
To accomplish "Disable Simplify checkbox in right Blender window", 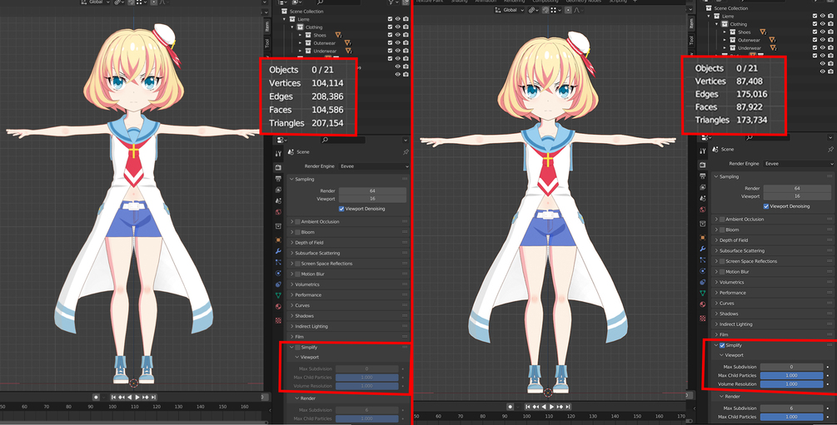I will pyautogui.click(x=722, y=345).
